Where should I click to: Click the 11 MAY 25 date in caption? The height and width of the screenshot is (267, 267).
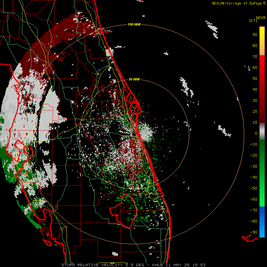178,265
